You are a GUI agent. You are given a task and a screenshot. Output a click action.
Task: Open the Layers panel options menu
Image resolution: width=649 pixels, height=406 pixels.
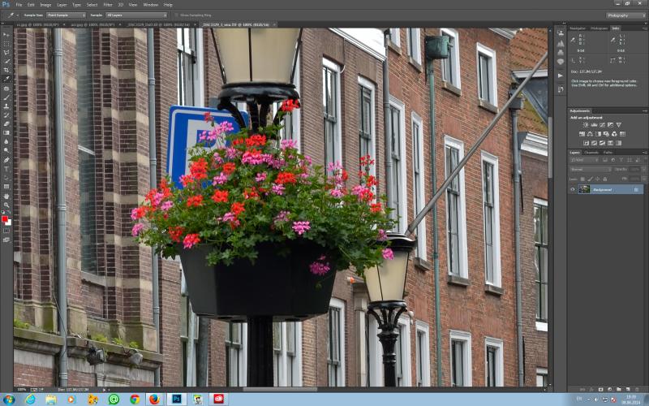click(x=645, y=153)
